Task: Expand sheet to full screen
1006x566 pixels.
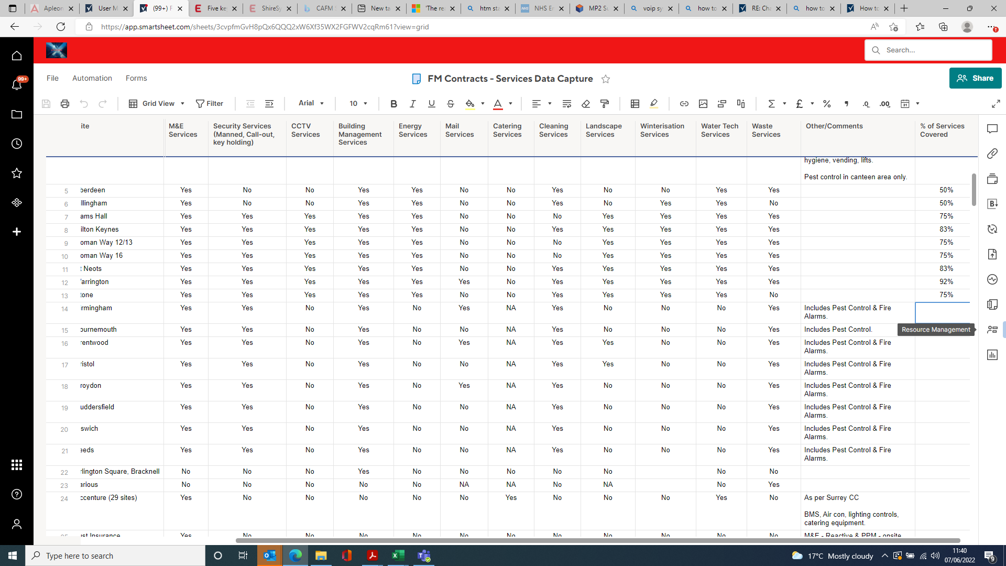Action: (x=996, y=104)
